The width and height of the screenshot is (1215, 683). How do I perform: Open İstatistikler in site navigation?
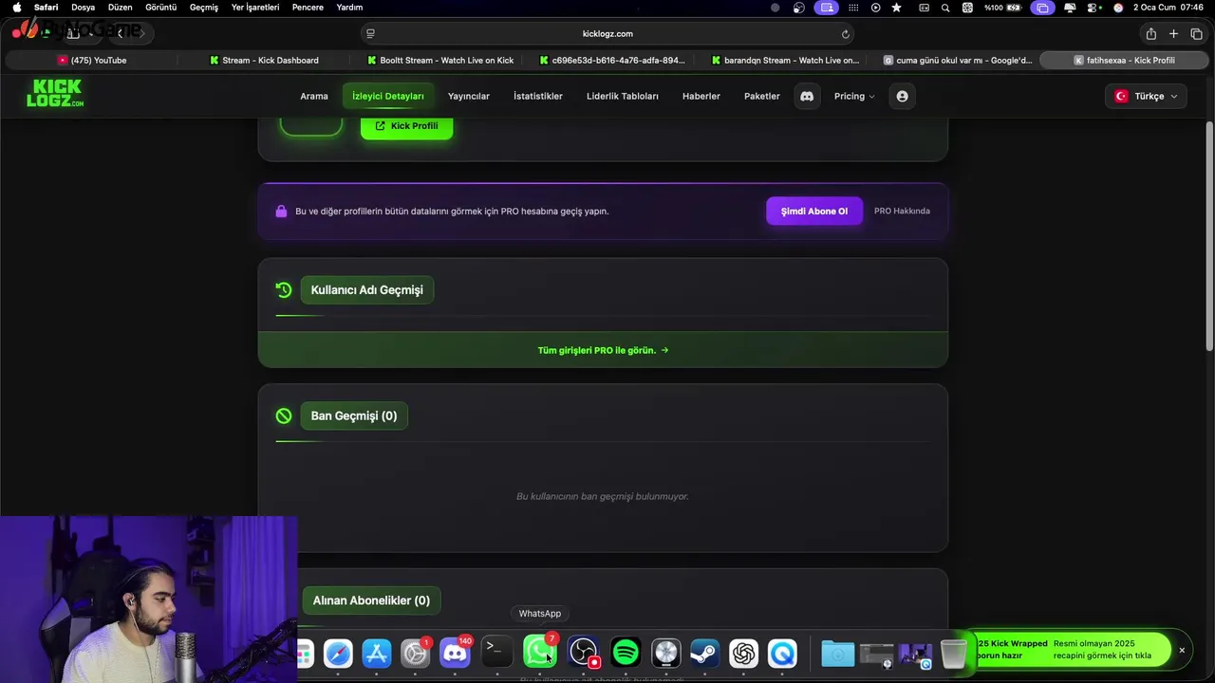tap(538, 96)
